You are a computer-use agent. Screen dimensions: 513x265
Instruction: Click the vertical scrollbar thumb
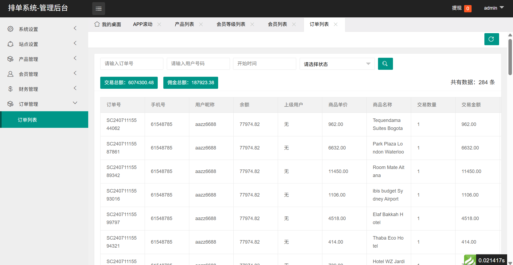coord(510,57)
